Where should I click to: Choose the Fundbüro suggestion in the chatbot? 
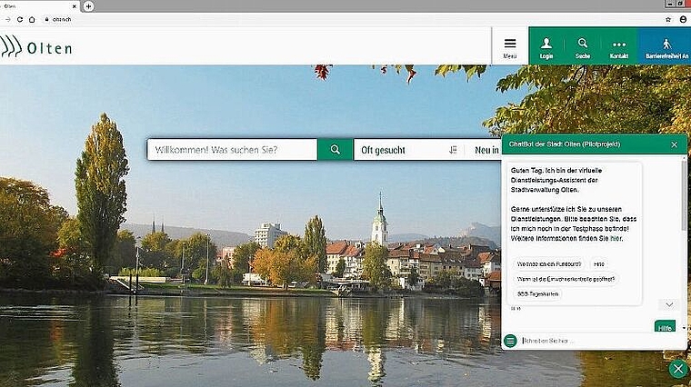point(548,264)
